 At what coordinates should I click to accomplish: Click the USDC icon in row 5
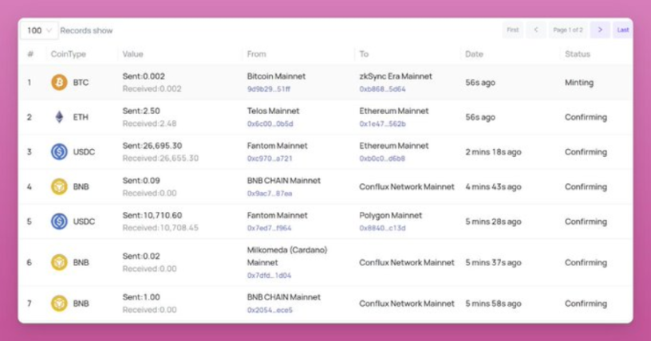click(x=59, y=221)
